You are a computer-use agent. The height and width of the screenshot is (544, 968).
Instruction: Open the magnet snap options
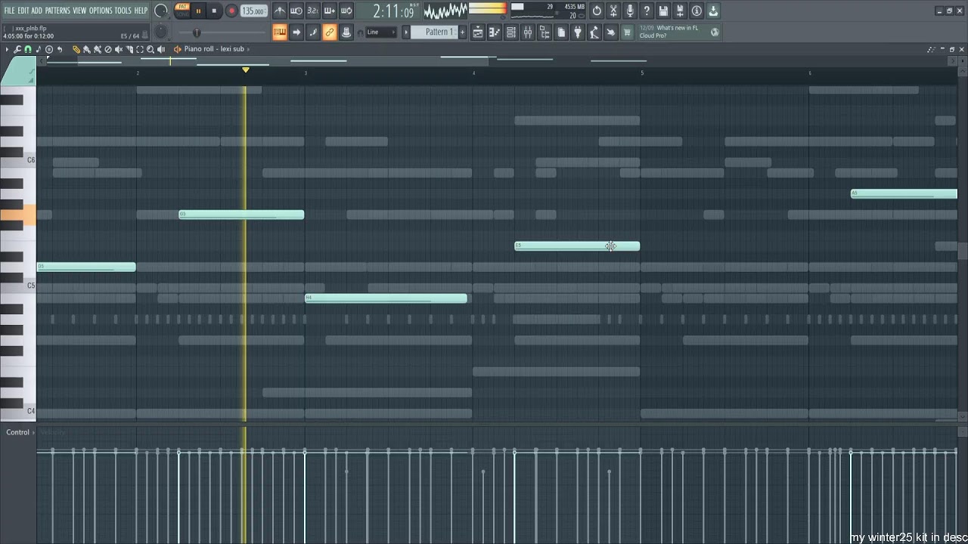click(28, 49)
